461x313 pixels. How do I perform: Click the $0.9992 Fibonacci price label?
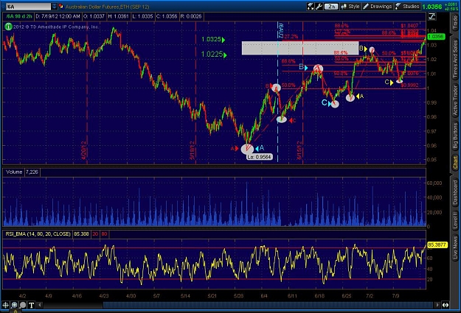(x=409, y=85)
